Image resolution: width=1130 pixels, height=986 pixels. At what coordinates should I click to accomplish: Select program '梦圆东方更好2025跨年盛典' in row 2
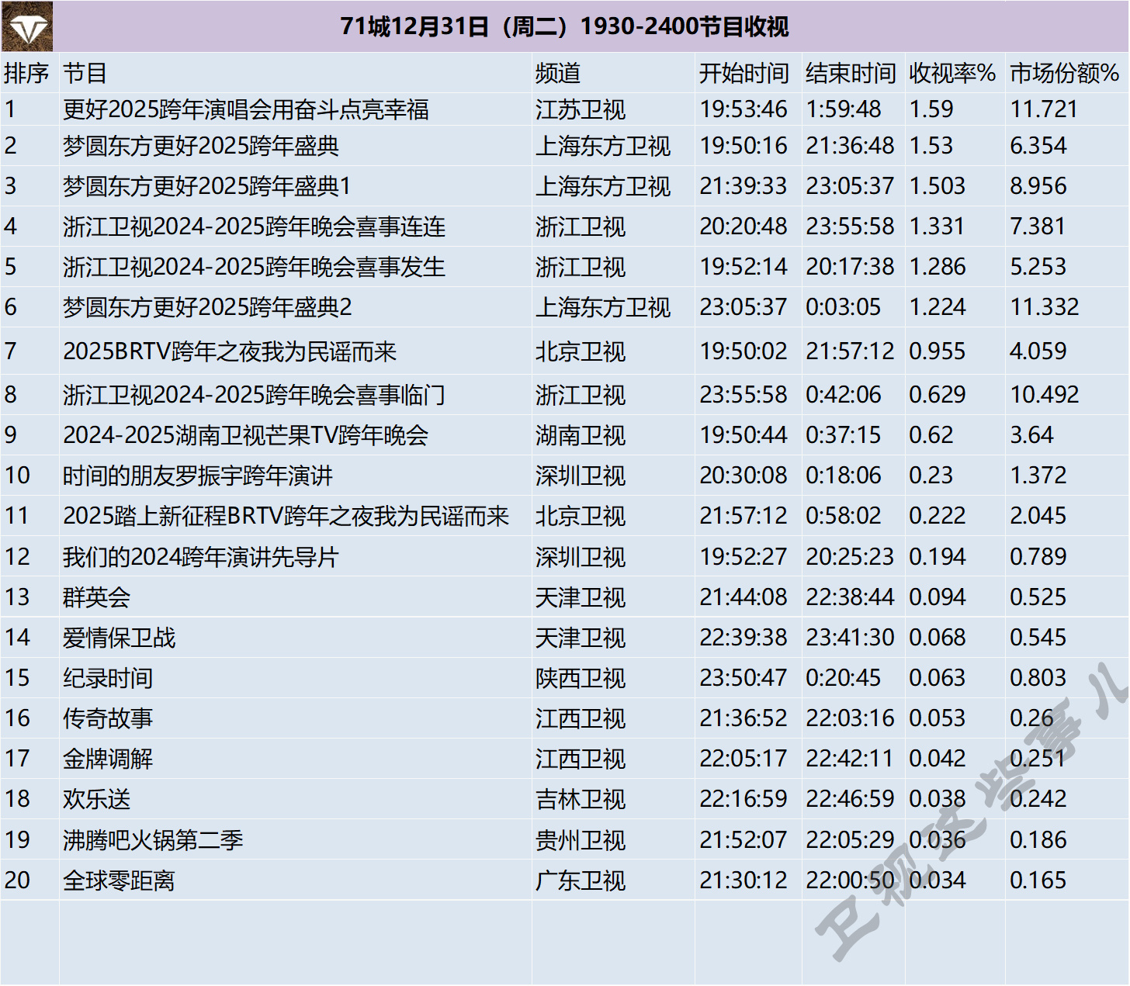201,146
